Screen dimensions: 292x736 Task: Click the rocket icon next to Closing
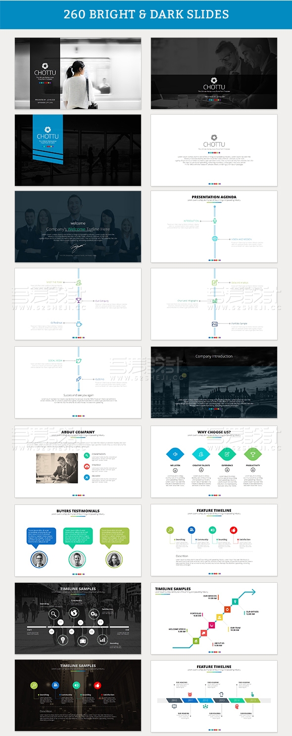click(x=78, y=379)
